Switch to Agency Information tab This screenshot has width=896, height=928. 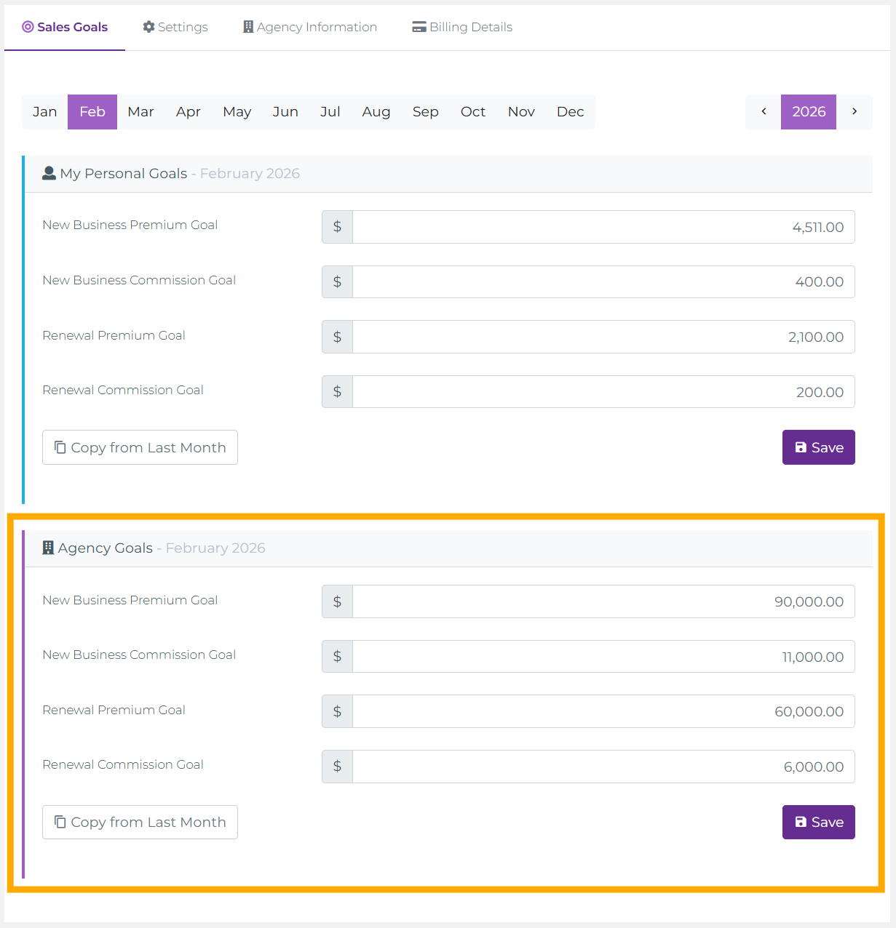point(310,27)
